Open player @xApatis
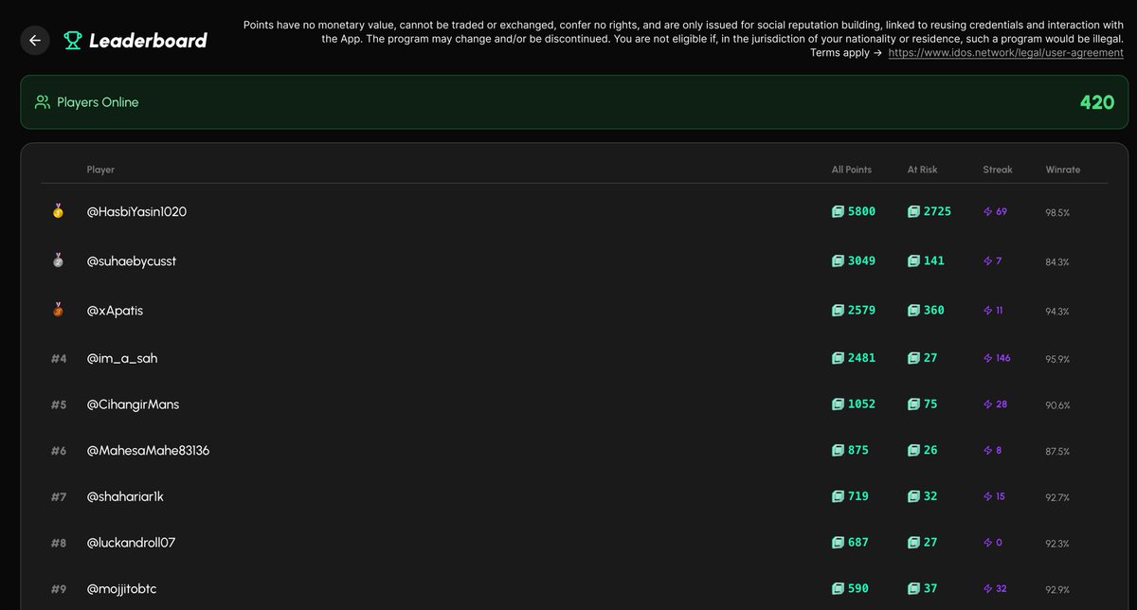 tap(115, 310)
